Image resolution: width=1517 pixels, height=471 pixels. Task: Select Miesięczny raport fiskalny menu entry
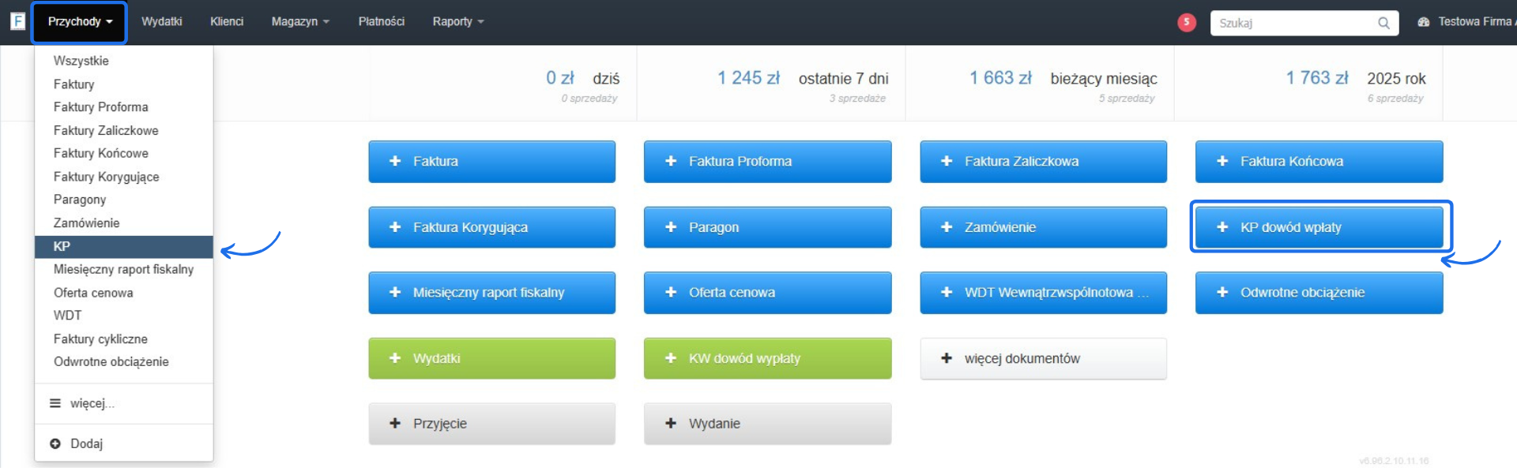pos(124,270)
